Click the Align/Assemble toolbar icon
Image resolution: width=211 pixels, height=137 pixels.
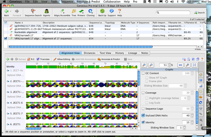[x=62, y=11]
